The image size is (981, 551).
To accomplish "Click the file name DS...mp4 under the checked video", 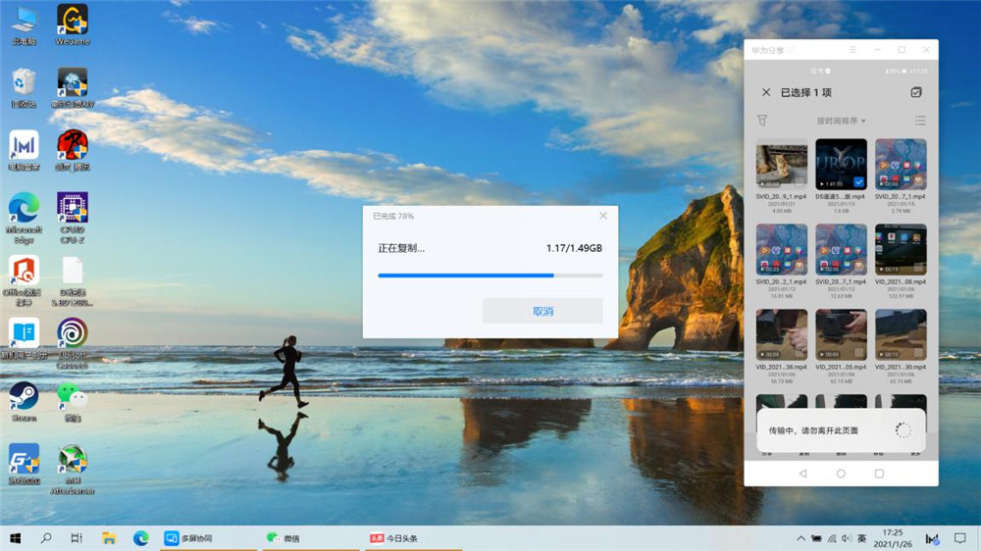I will tap(841, 196).
